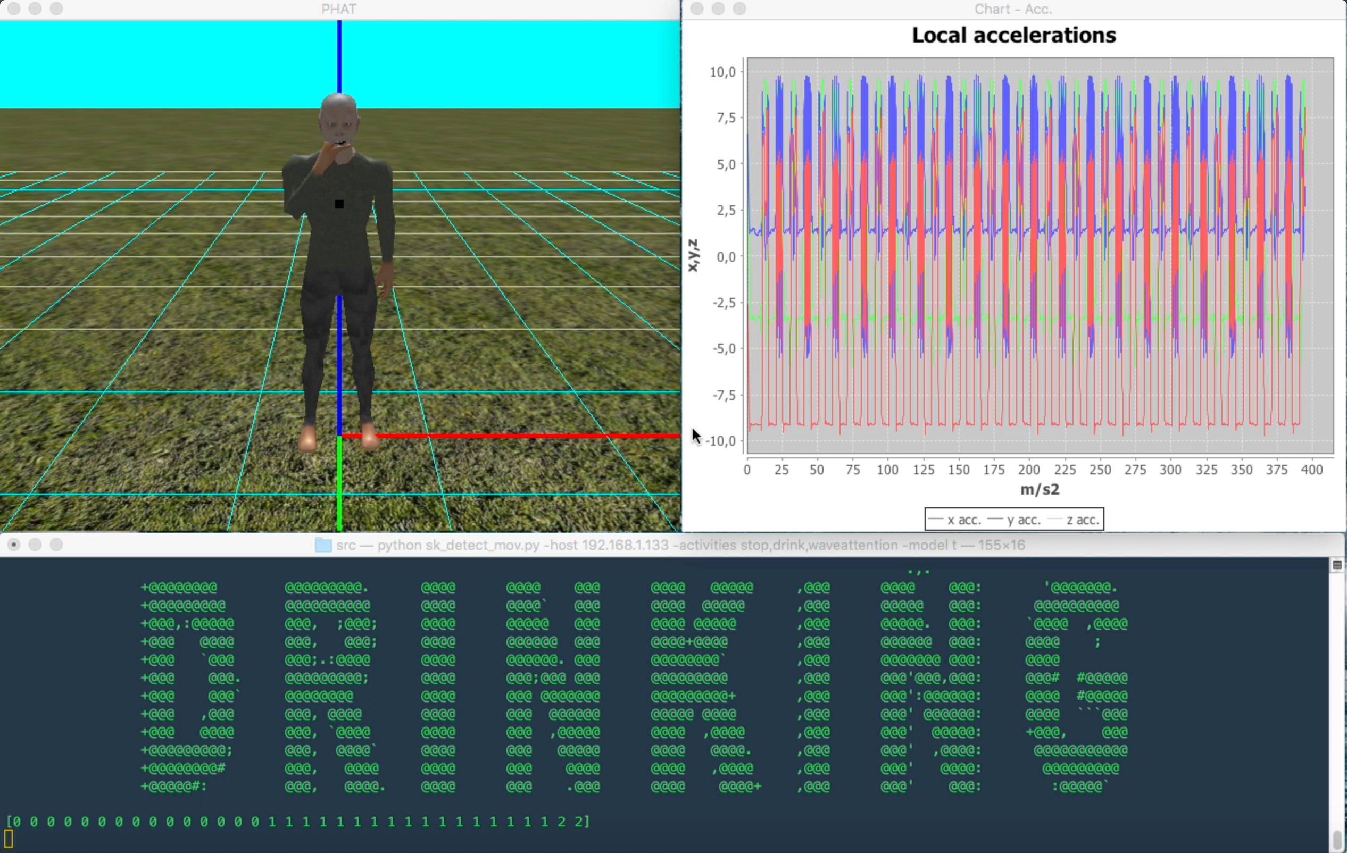Screen dimensions: 1347x853
Task: Click the x,y,z vertical axis label
Action: (x=693, y=255)
